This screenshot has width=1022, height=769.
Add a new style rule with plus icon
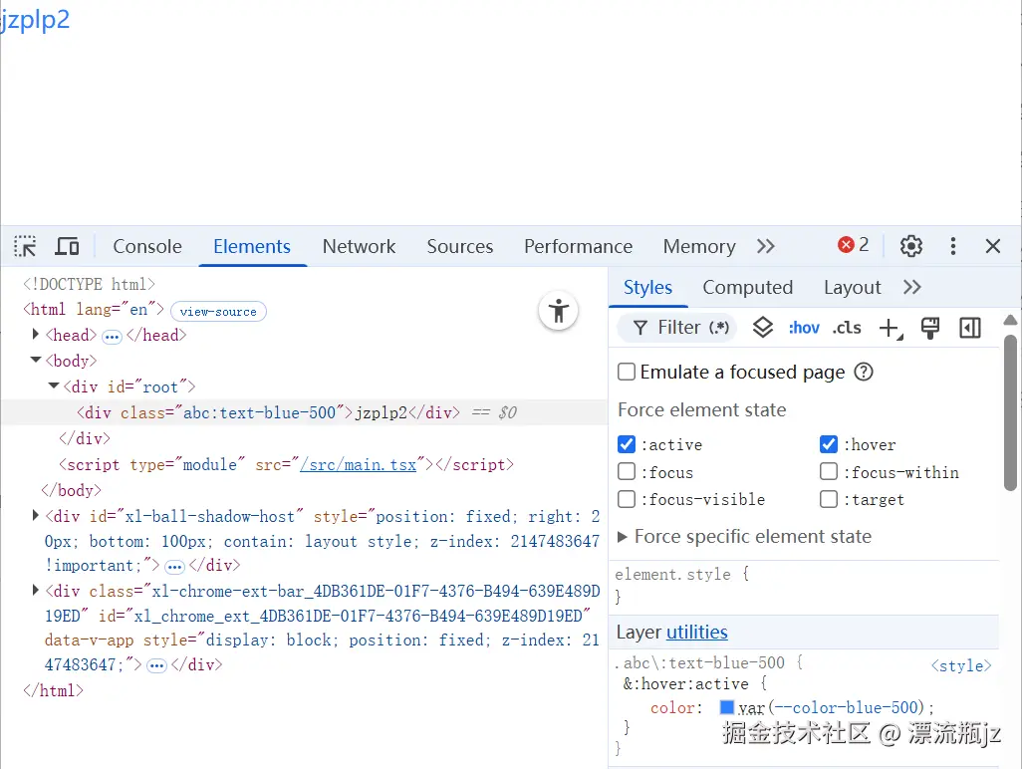tap(891, 328)
